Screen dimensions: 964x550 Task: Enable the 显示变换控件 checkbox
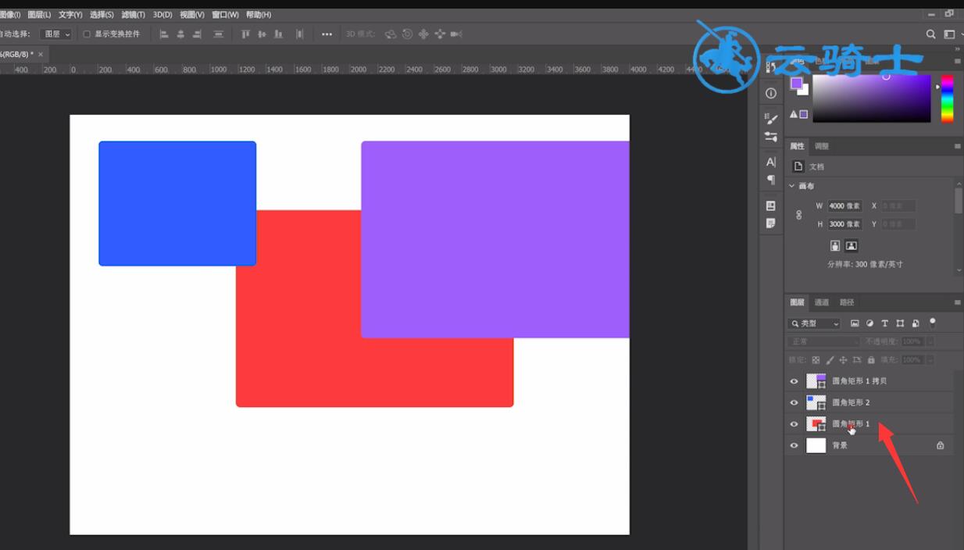click(x=87, y=34)
